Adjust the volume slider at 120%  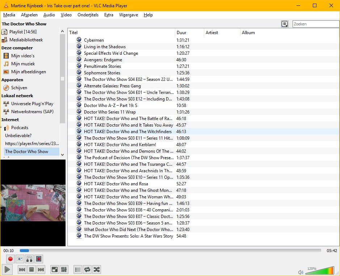pos(320,271)
